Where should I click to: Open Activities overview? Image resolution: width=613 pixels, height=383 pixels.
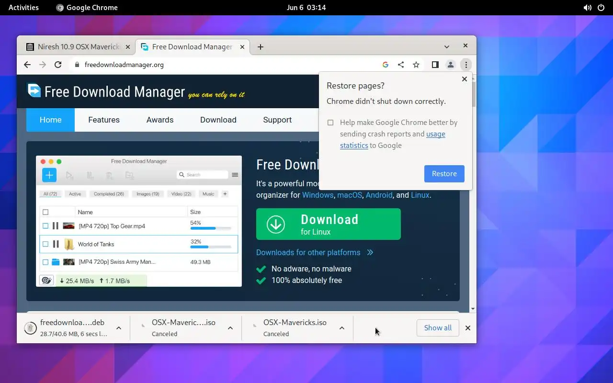pos(23,8)
